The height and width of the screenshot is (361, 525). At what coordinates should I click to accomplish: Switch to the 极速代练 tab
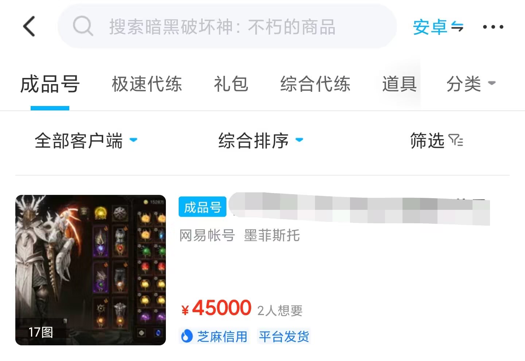[147, 84]
